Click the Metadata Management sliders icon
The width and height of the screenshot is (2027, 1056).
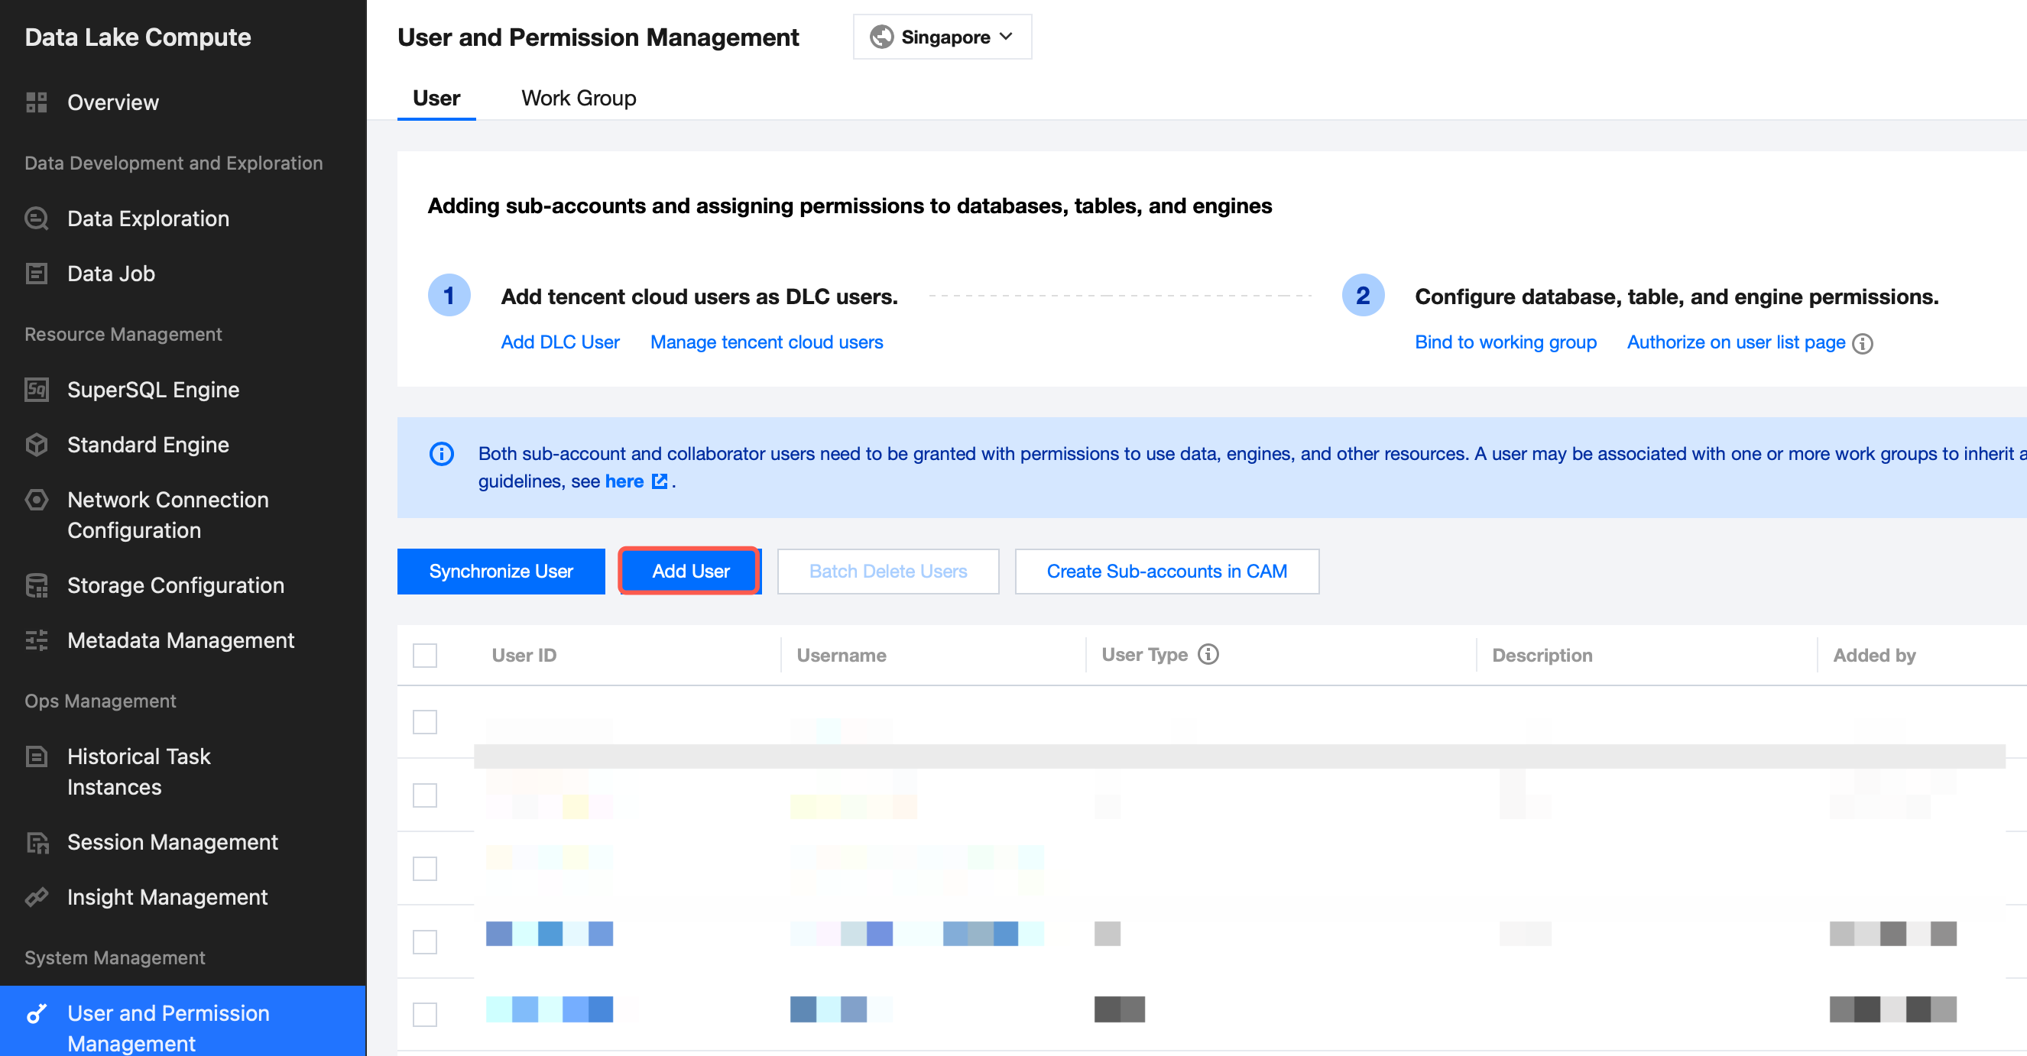click(x=36, y=640)
